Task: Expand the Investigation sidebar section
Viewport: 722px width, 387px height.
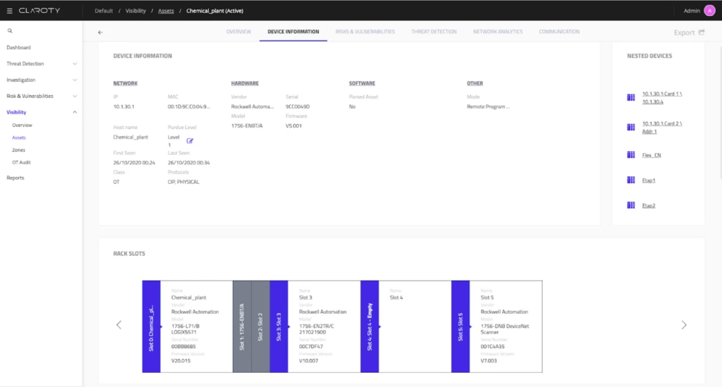Action: pyautogui.click(x=75, y=80)
